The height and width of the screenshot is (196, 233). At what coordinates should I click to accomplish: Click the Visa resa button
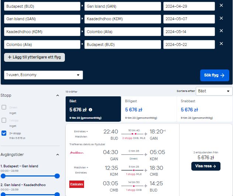[x=206, y=166]
